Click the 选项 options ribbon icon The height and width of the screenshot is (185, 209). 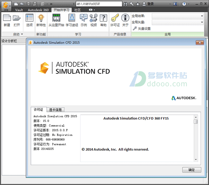point(29,20)
